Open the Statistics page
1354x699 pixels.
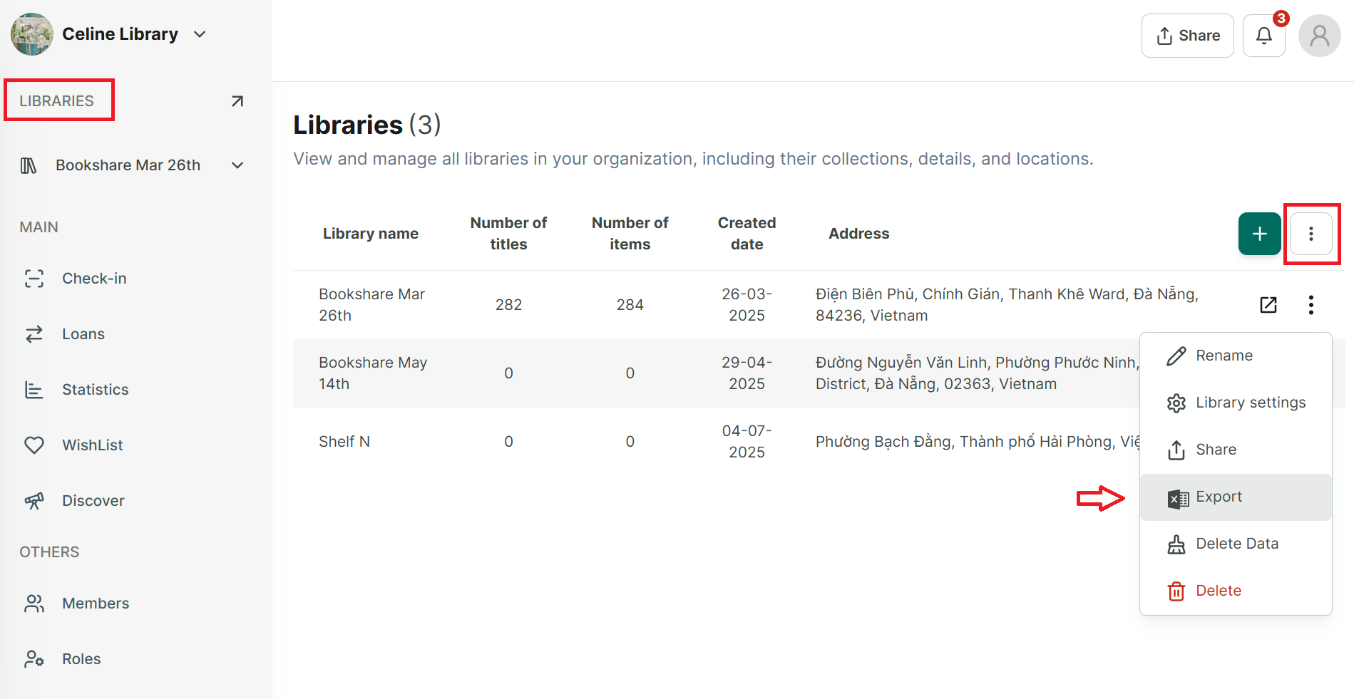tap(96, 390)
